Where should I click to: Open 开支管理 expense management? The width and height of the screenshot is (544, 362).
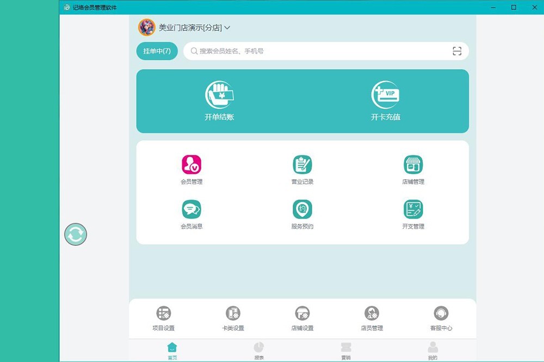(x=413, y=209)
